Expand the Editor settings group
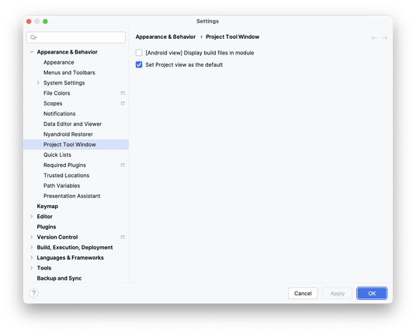This screenshot has height=334, width=416. click(32, 217)
